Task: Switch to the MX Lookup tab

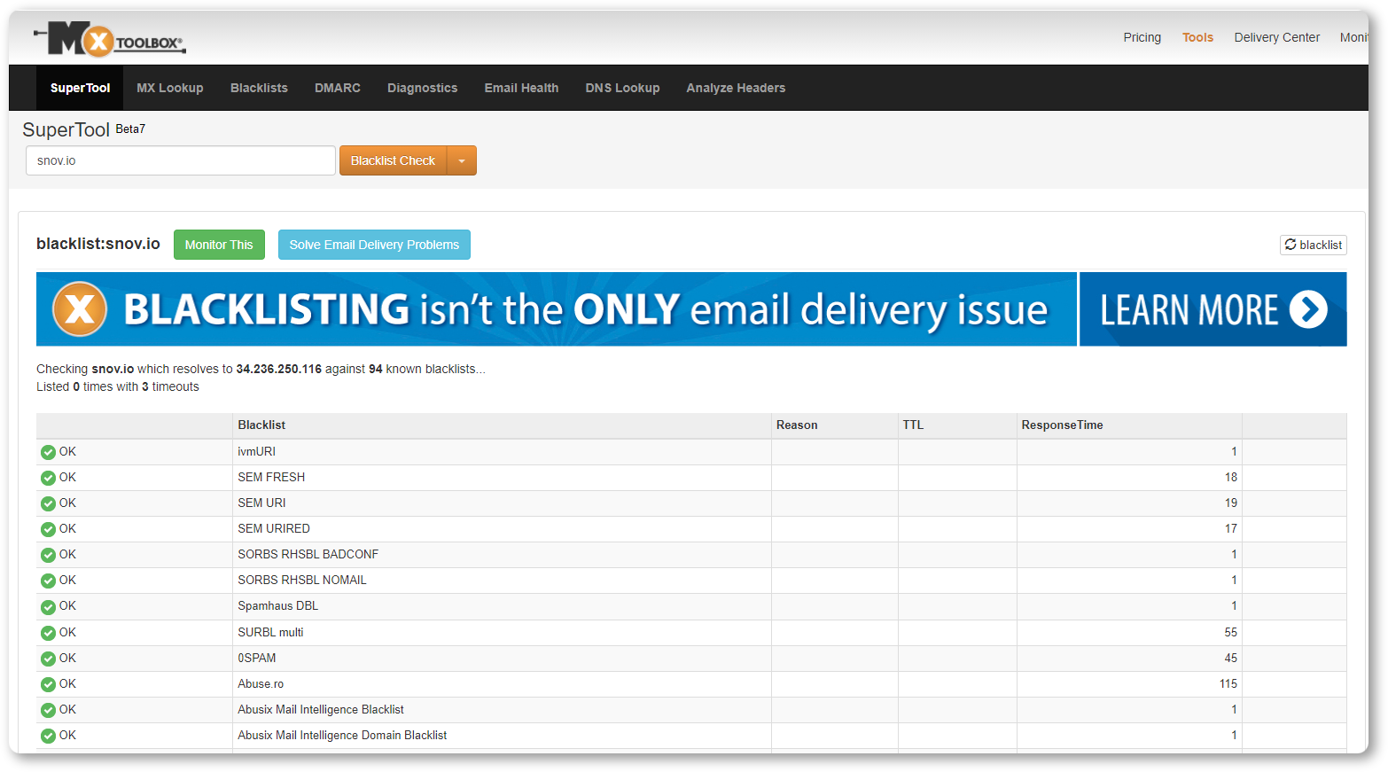Action: (170, 88)
